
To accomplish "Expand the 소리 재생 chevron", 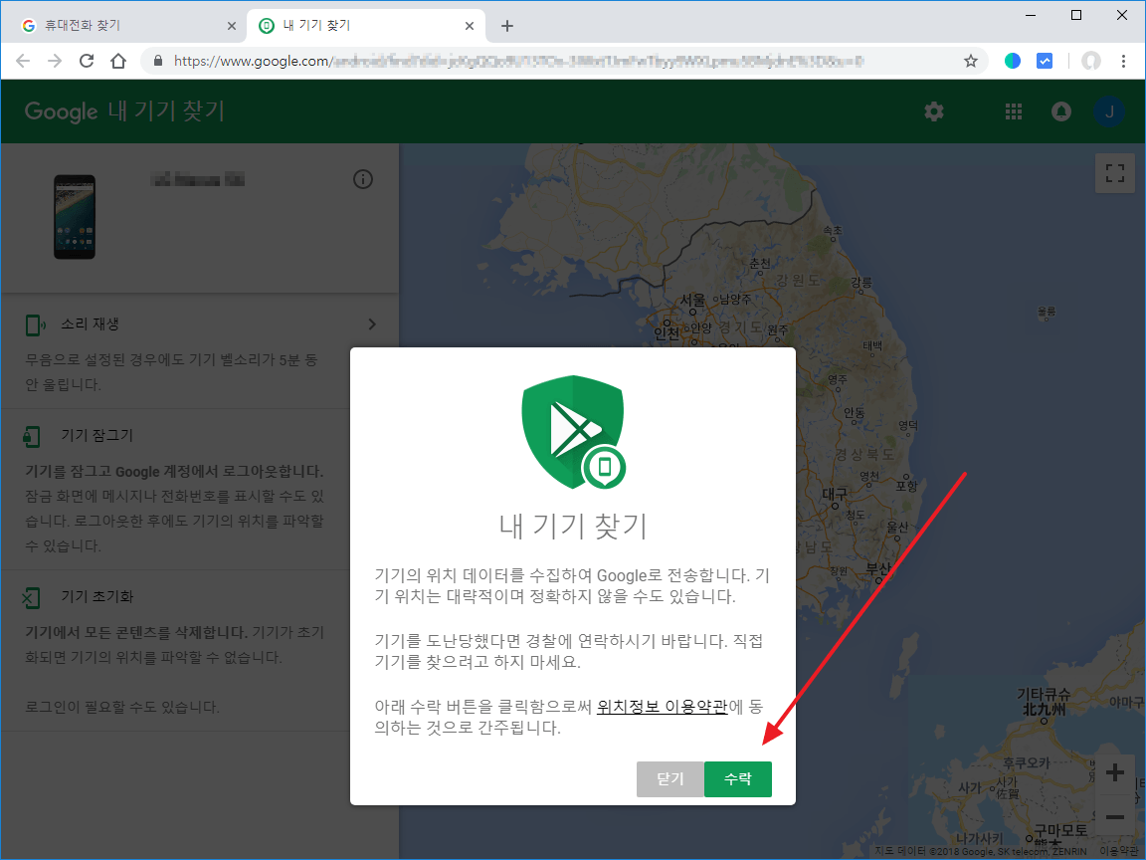I will coord(372,323).
